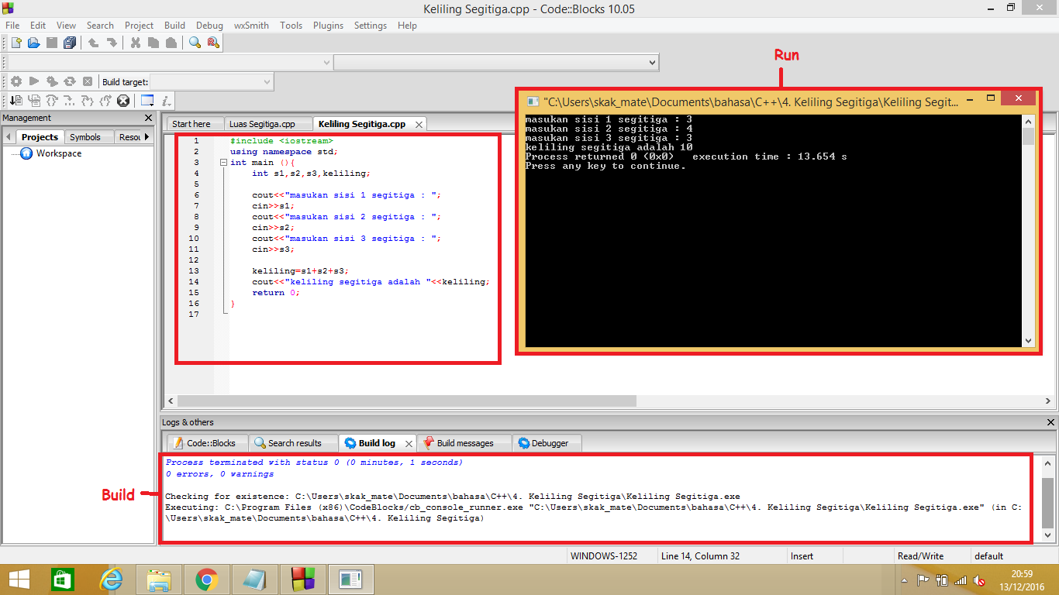Click the single-disk Save icon

pyautogui.click(x=52, y=43)
